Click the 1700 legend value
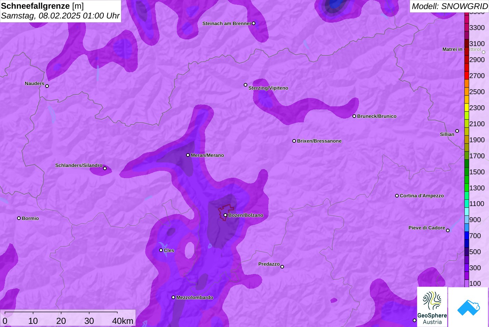Screen dimensions: 489x327 (477, 156)
